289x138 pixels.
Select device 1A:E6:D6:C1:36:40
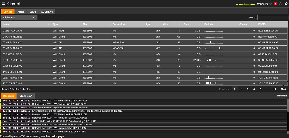[x=144, y=72]
